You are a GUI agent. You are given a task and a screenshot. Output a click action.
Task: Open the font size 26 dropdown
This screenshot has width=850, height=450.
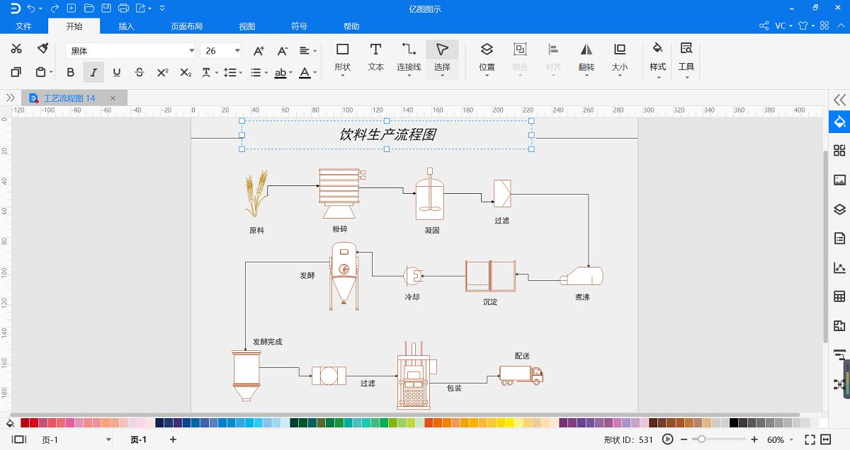pyautogui.click(x=237, y=50)
